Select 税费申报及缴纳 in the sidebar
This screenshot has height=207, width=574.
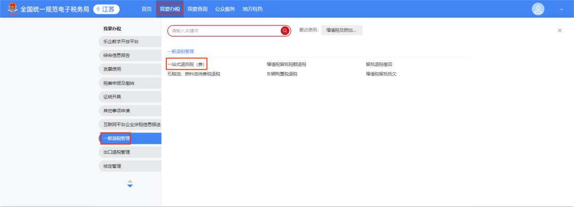coord(130,83)
